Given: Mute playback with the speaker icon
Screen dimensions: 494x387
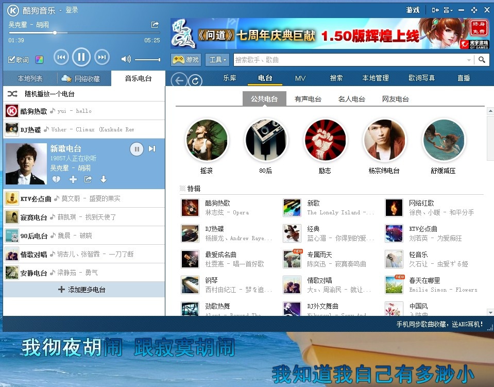Looking at the screenshot, I should click(126, 58).
